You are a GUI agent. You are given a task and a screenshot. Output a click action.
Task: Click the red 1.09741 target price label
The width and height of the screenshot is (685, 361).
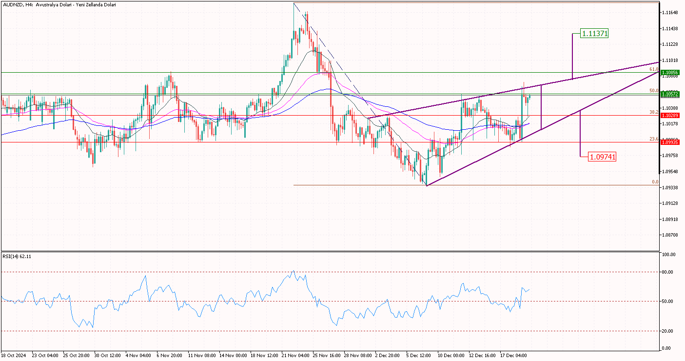tap(602, 157)
